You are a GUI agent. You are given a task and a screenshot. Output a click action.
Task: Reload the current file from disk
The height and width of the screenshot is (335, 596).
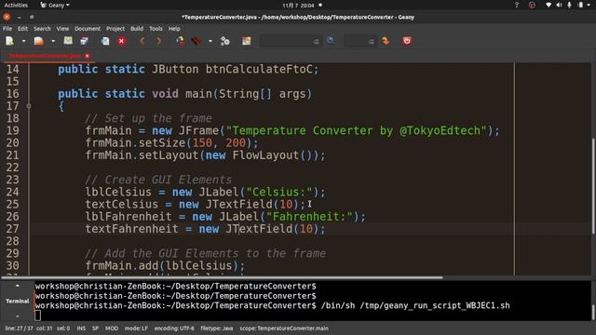point(105,41)
